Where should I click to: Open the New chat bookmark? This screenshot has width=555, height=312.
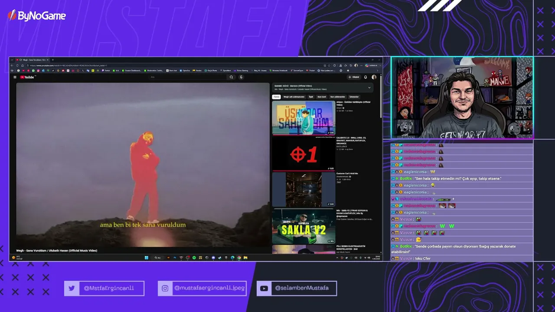click(172, 71)
